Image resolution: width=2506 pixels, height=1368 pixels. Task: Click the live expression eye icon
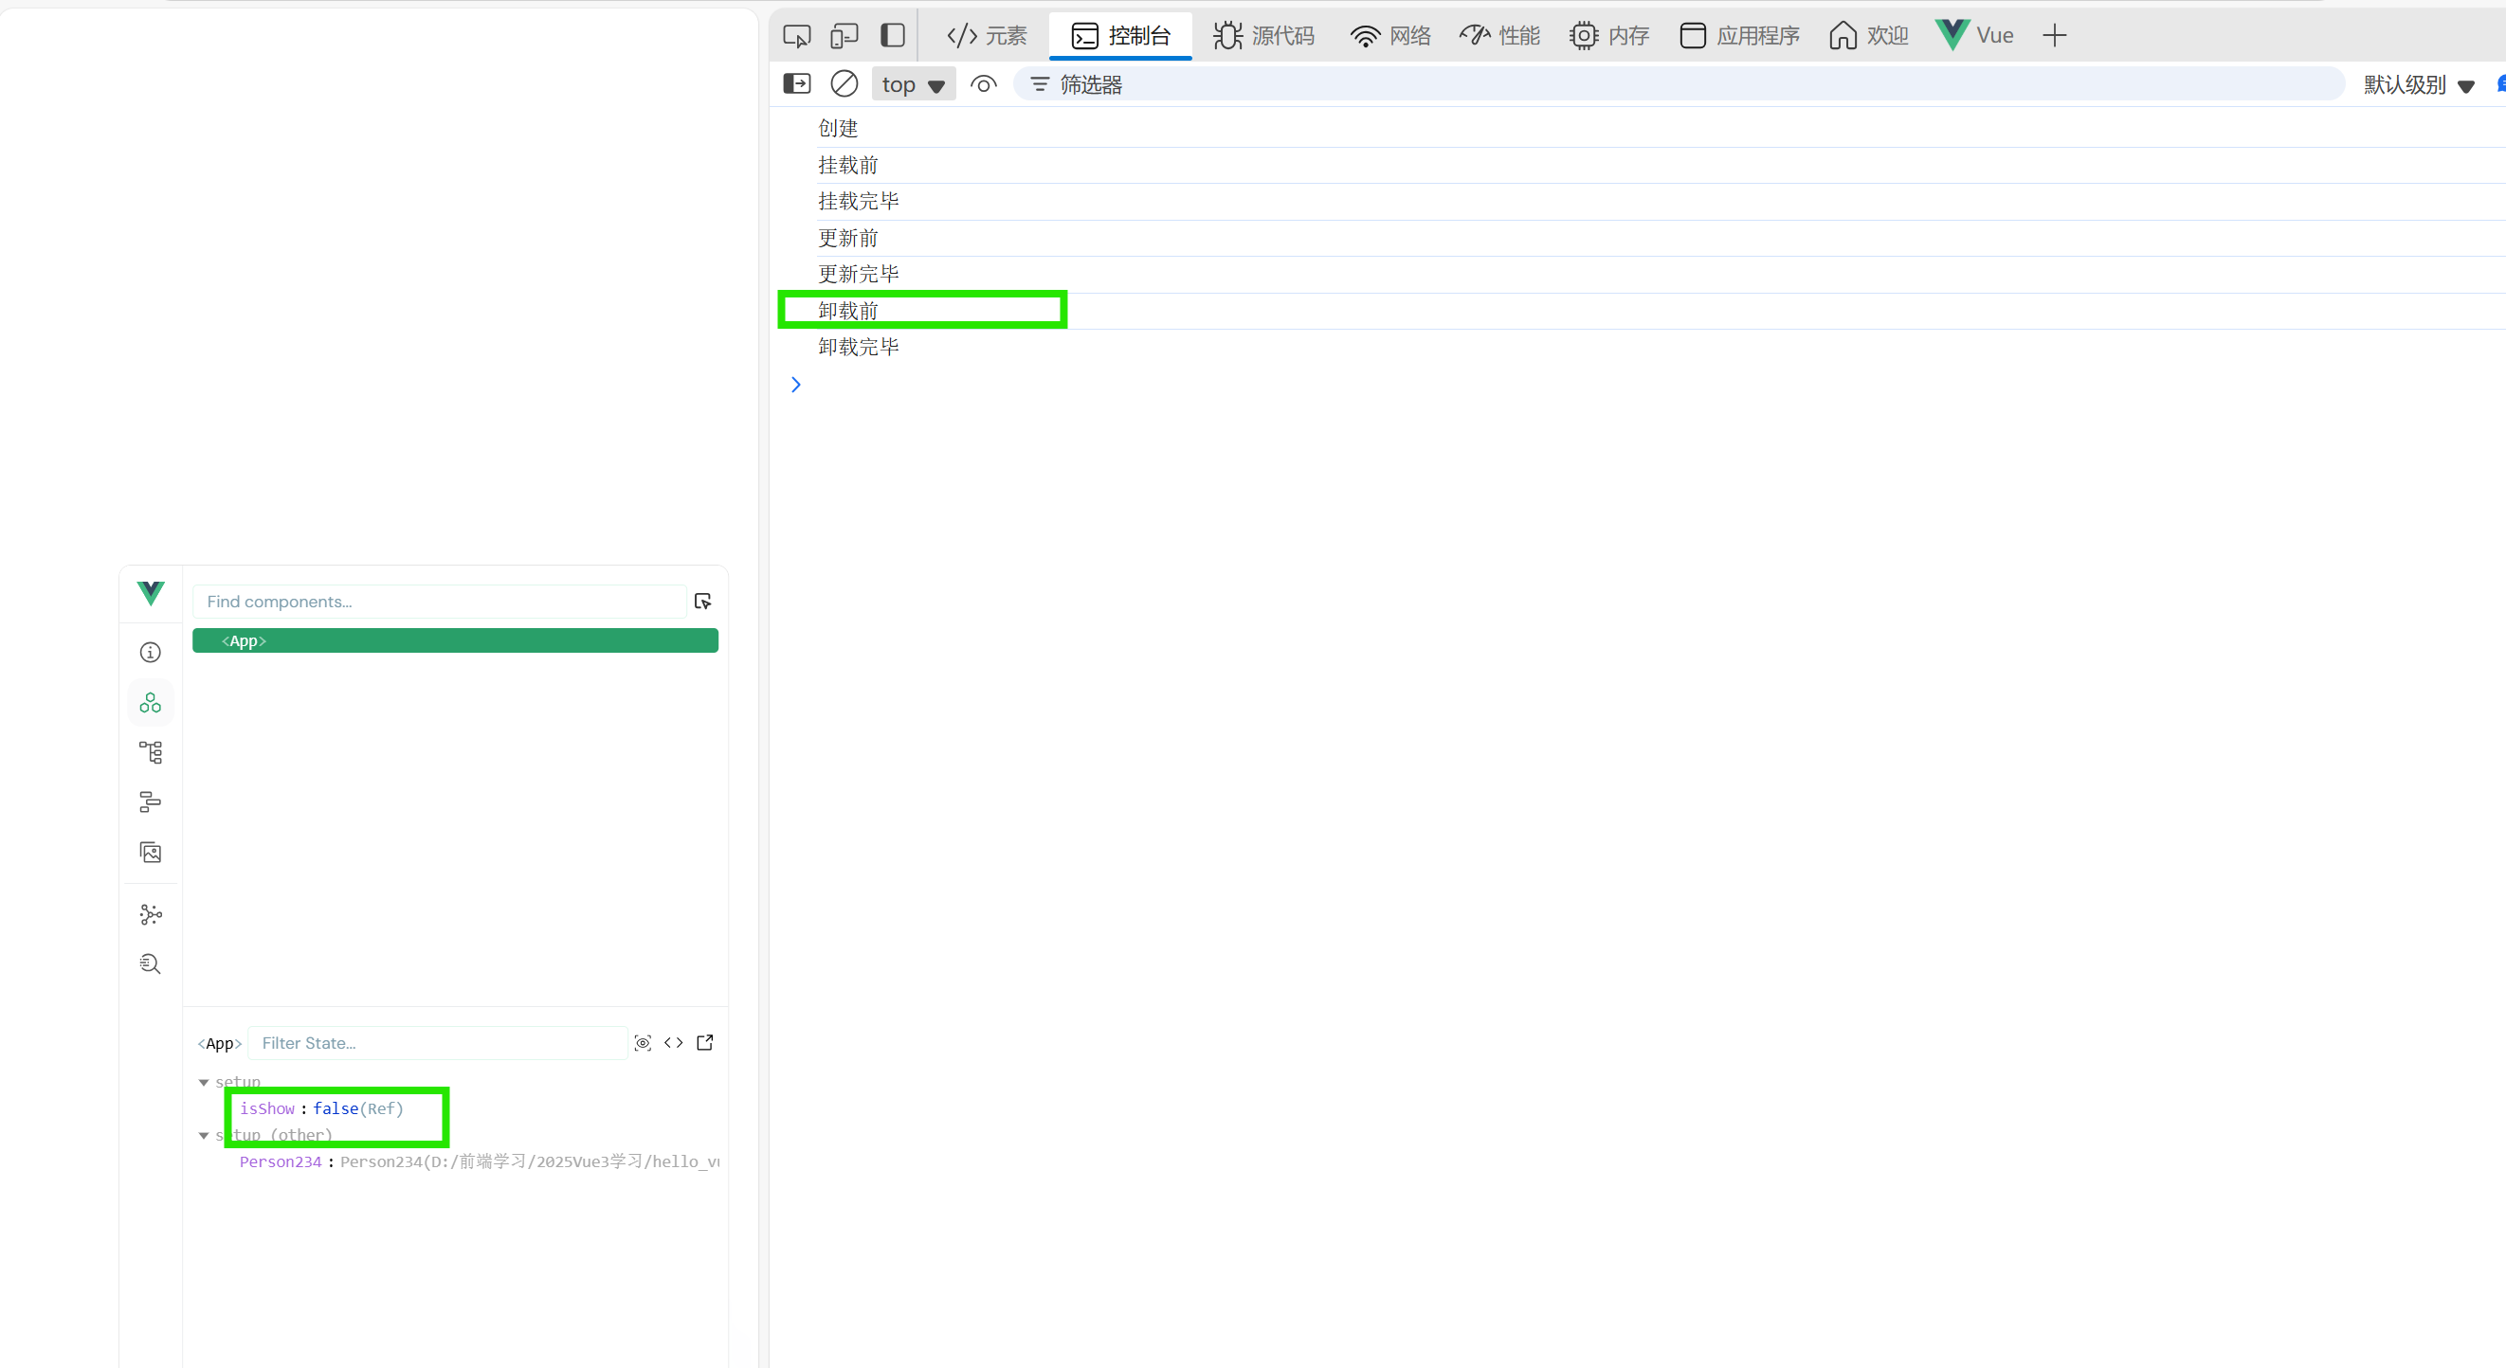pyautogui.click(x=984, y=84)
